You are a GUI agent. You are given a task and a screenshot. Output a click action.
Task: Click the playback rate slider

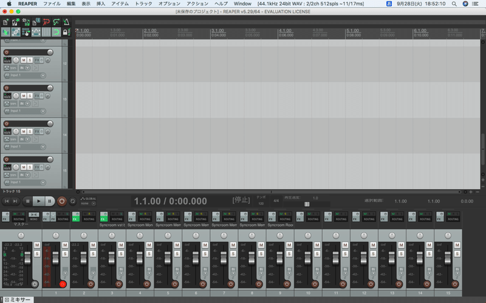(307, 204)
